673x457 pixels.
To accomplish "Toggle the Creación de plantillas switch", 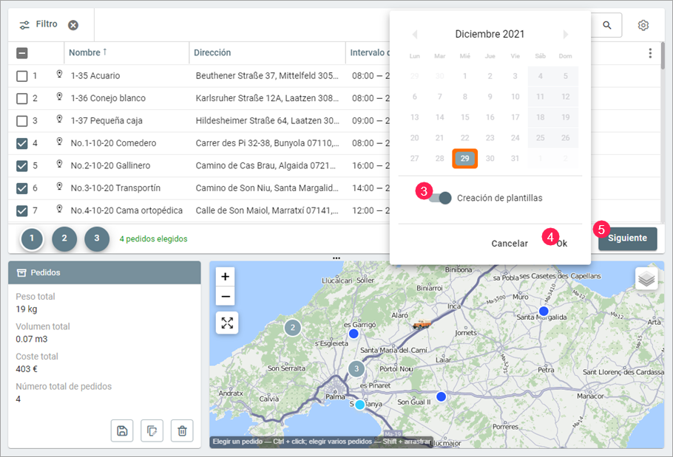I will coord(440,198).
